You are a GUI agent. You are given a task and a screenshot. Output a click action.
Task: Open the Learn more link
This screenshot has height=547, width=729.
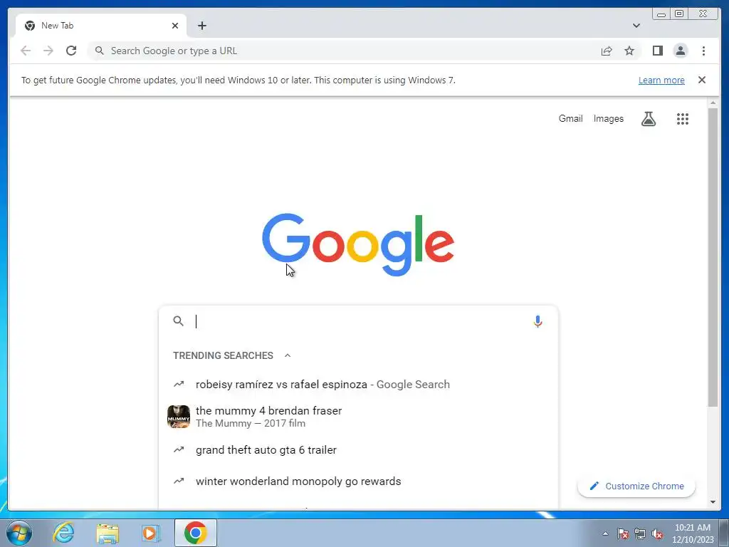coord(661,80)
